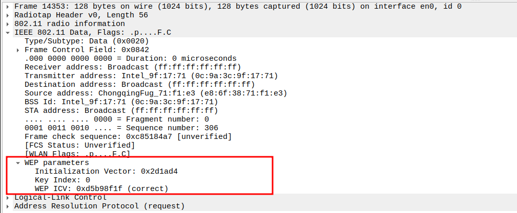Select the Transmitter address Intel row
517x213 pixels.
(151, 76)
